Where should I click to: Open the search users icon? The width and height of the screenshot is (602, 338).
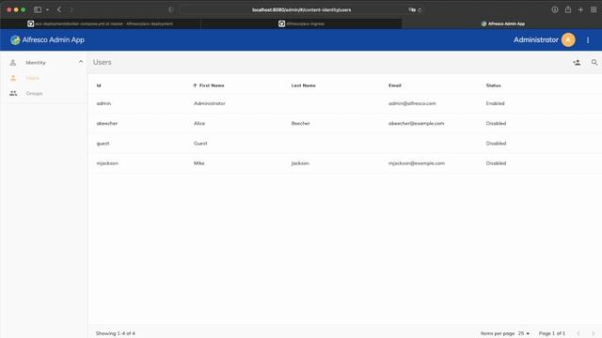[594, 63]
